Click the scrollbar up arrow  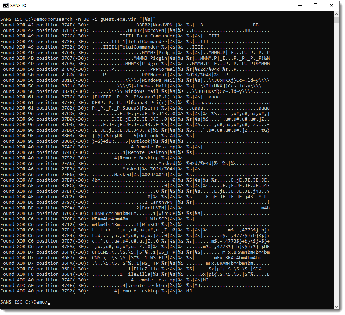(336, 14)
